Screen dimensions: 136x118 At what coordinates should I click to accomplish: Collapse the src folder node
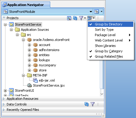coord(17,35)
